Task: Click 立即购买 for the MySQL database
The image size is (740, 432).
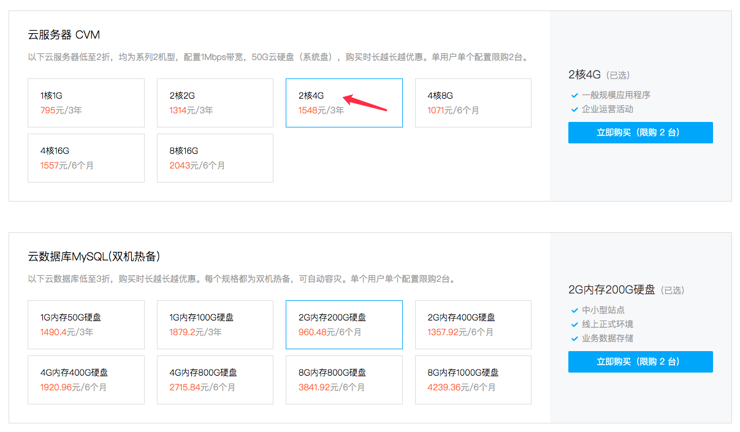Action: [640, 362]
